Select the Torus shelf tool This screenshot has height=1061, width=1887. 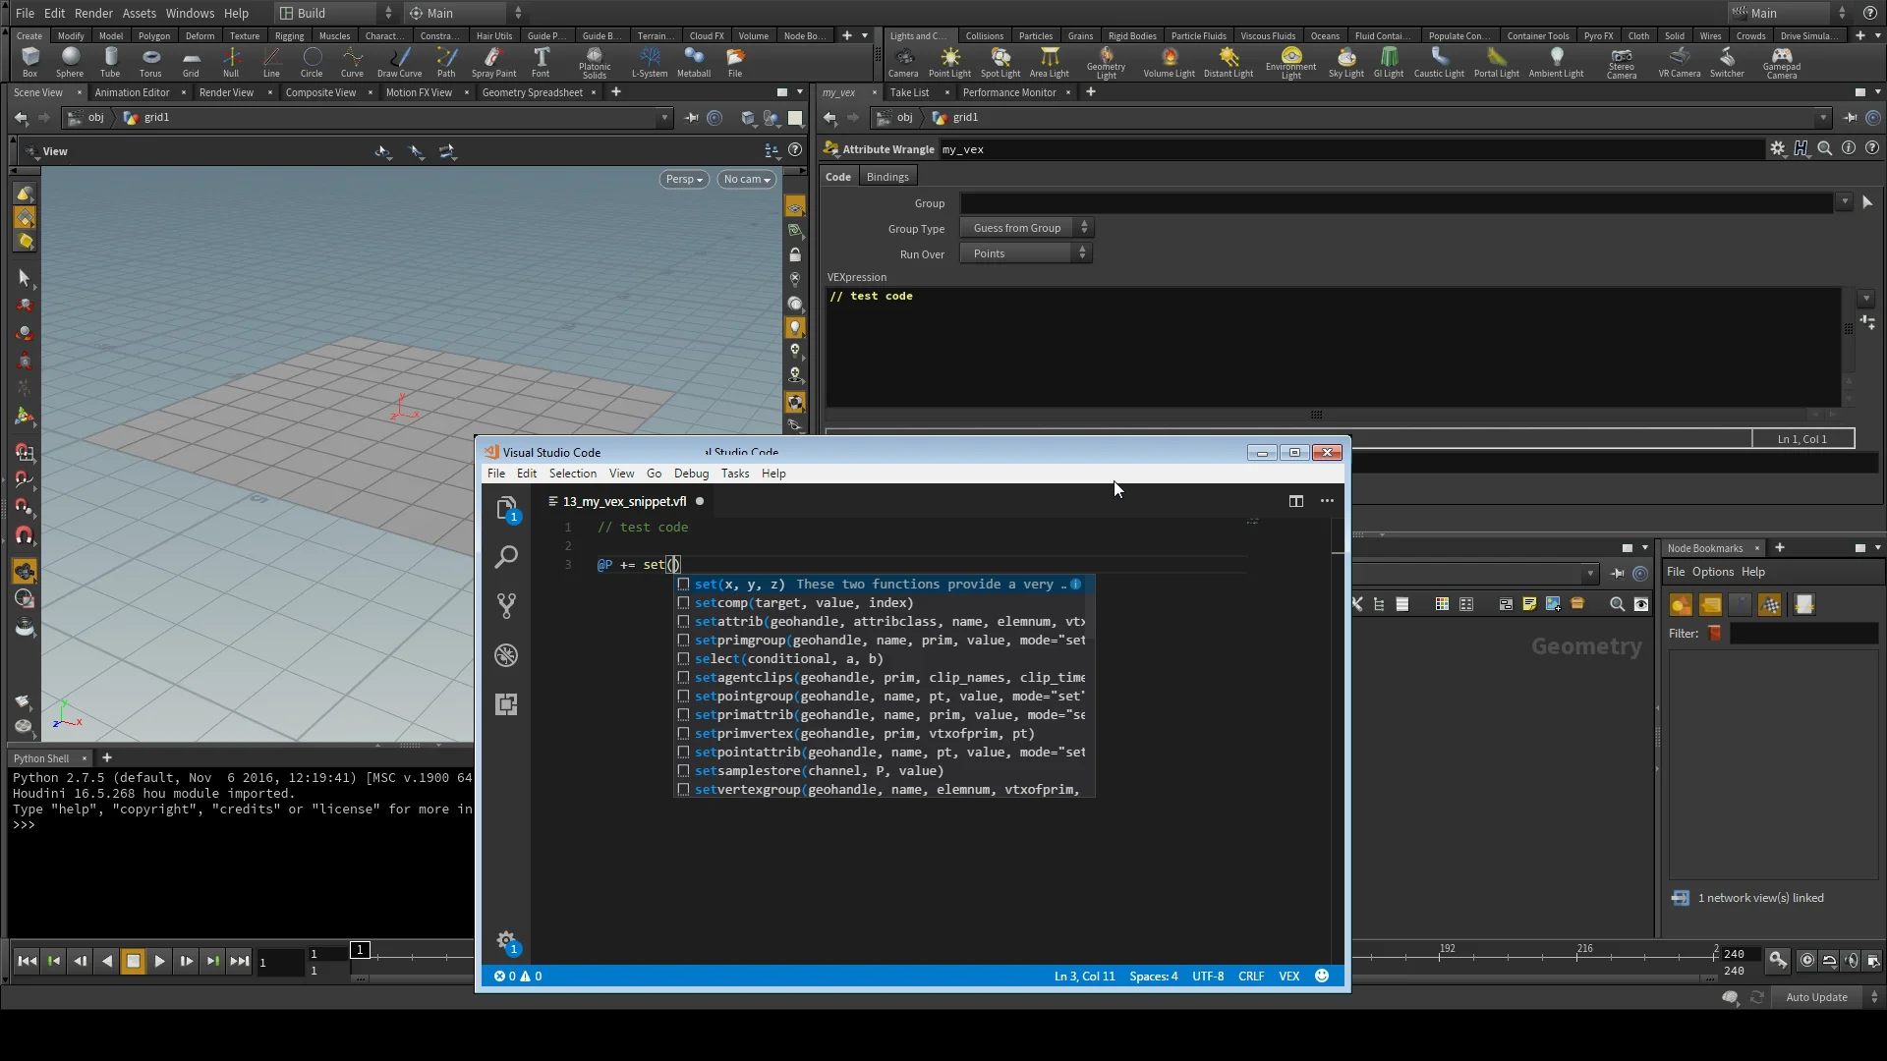coord(149,62)
